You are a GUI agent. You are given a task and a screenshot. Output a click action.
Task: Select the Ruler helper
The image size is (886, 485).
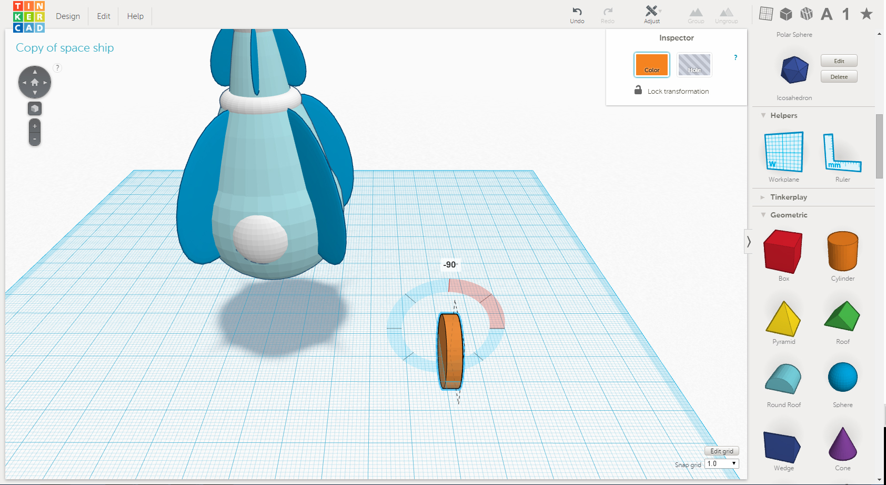(842, 152)
